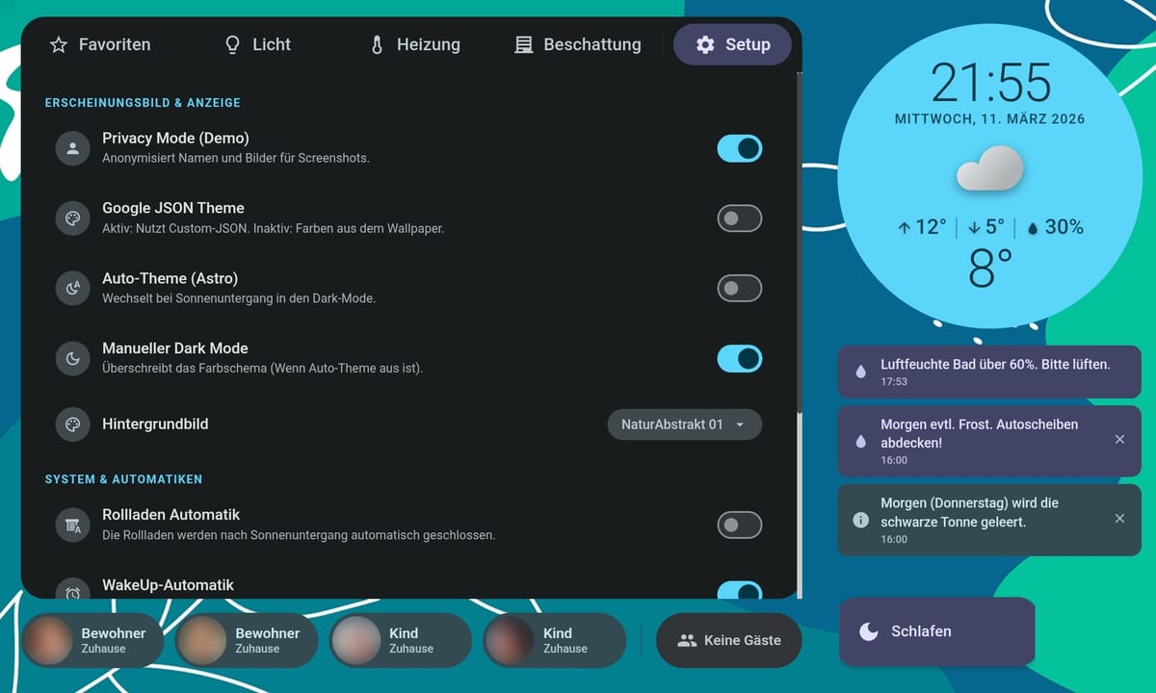Click the current temperature 8°
This screenshot has width=1156, height=693.
(990, 269)
